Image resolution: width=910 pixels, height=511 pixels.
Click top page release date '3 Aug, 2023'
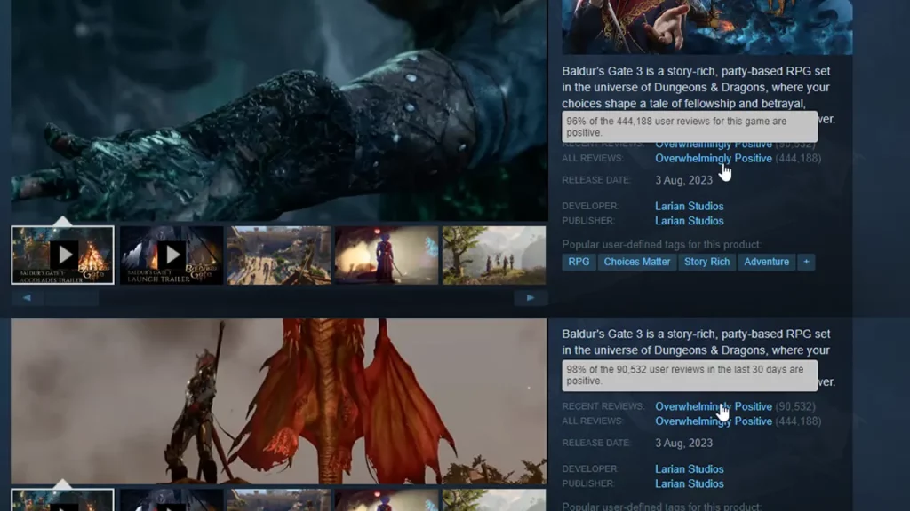pyautogui.click(x=683, y=180)
